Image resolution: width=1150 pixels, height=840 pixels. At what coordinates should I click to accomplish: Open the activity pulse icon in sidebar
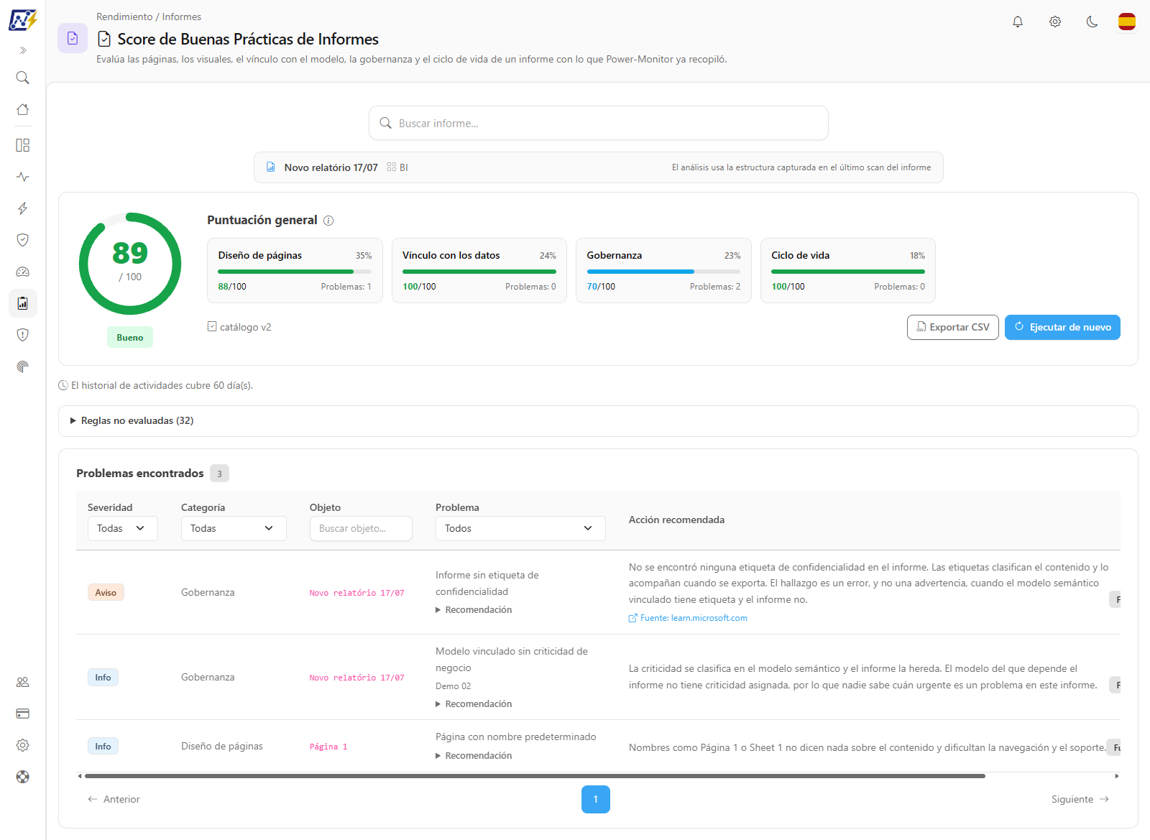(x=23, y=177)
